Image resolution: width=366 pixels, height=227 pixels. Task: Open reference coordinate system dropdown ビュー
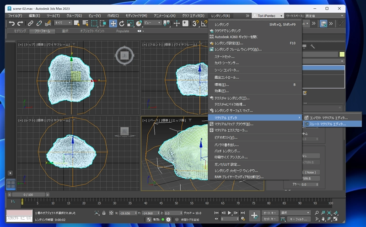[152, 22]
